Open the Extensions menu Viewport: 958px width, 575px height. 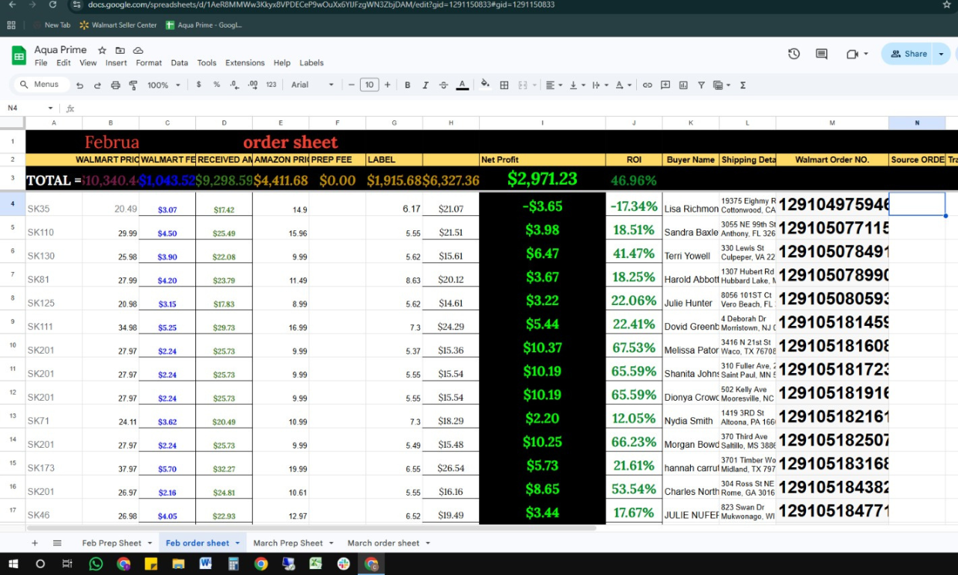tap(245, 63)
